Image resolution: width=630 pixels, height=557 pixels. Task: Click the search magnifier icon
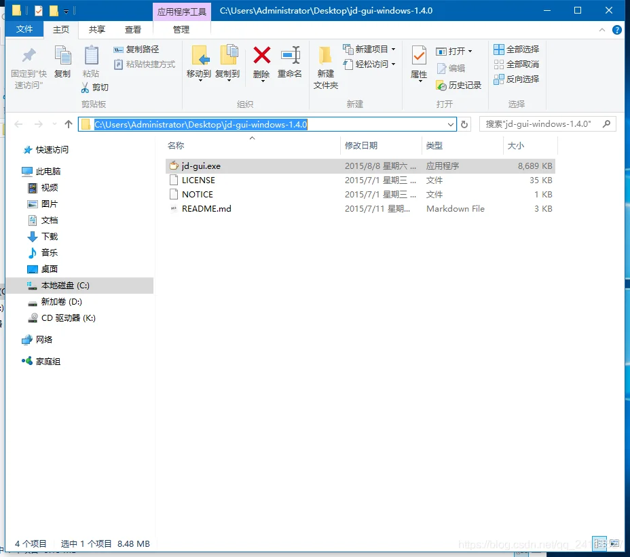(x=607, y=124)
